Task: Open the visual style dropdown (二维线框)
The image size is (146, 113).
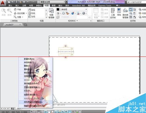Action: (x=72, y=9)
